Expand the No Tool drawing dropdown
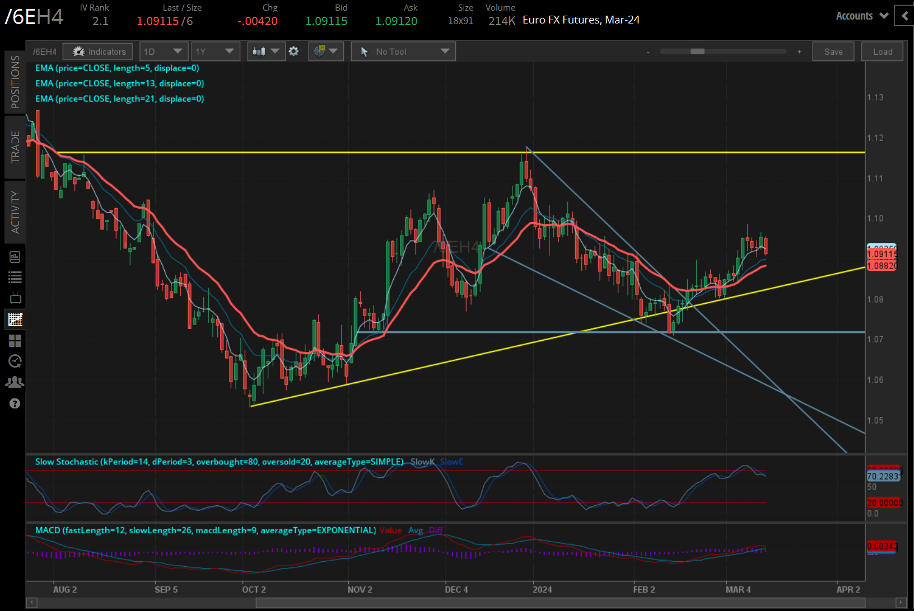The image size is (914, 611). click(403, 51)
